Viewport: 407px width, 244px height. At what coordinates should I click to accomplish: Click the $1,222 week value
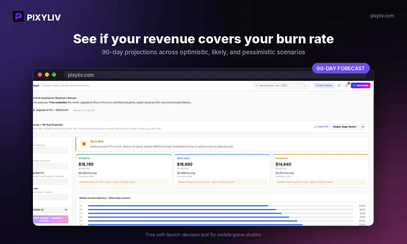click(362, 221)
